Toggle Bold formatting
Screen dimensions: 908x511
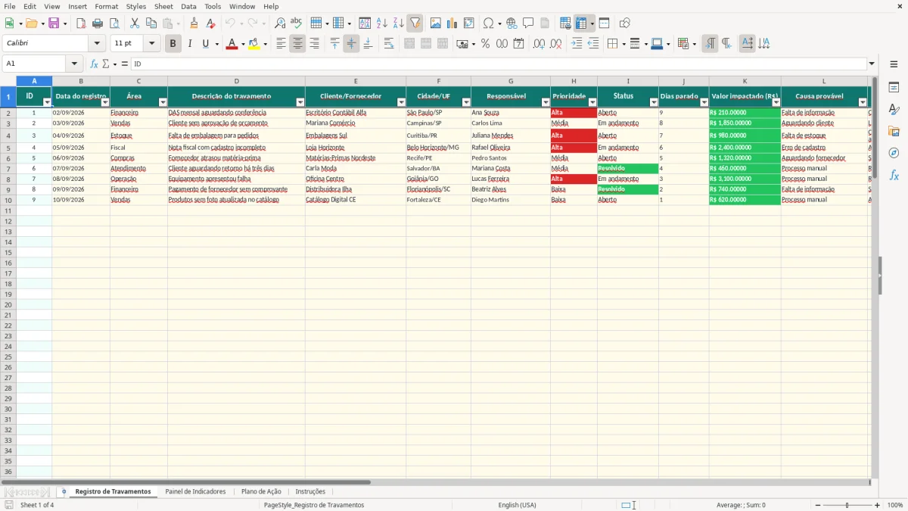coord(173,44)
